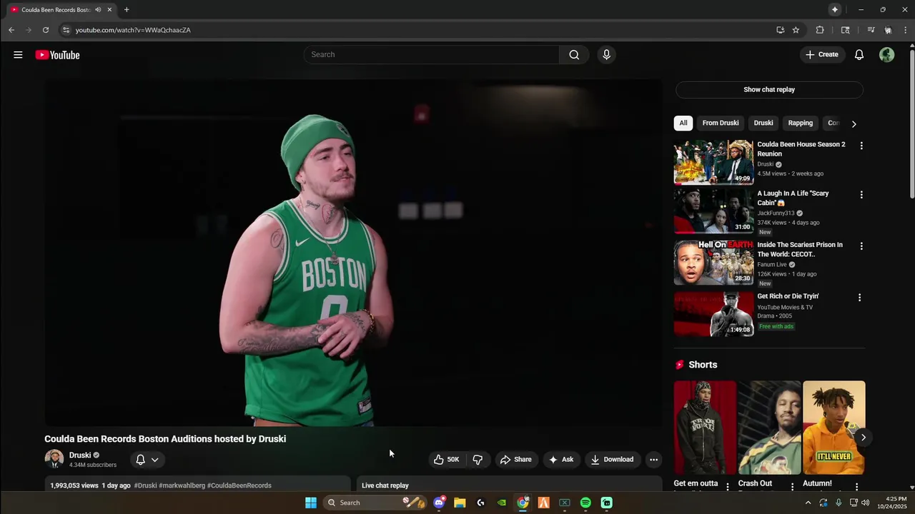Show hidden system tray icons

808,503
